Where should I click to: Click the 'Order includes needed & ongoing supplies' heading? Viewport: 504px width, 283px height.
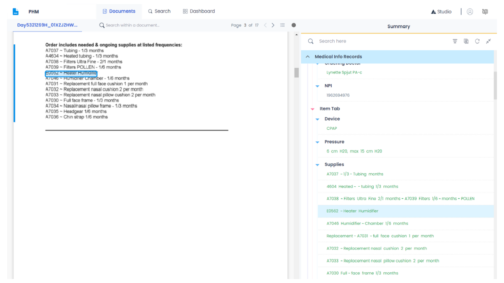point(114,45)
